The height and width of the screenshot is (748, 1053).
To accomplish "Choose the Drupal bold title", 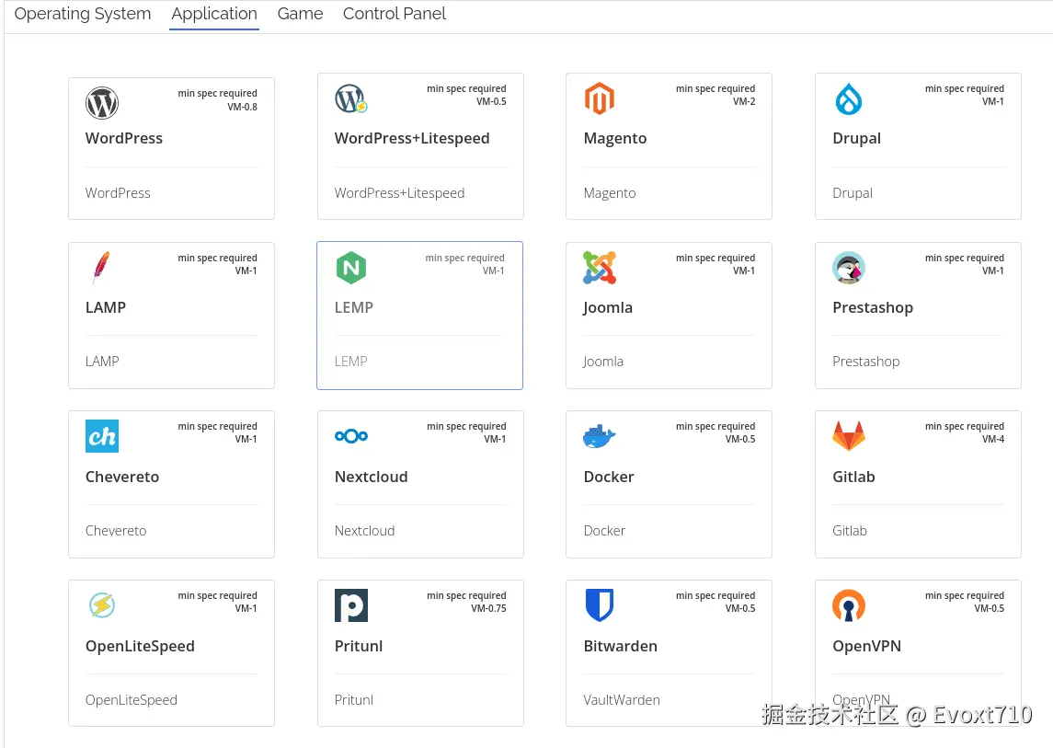I will click(857, 138).
